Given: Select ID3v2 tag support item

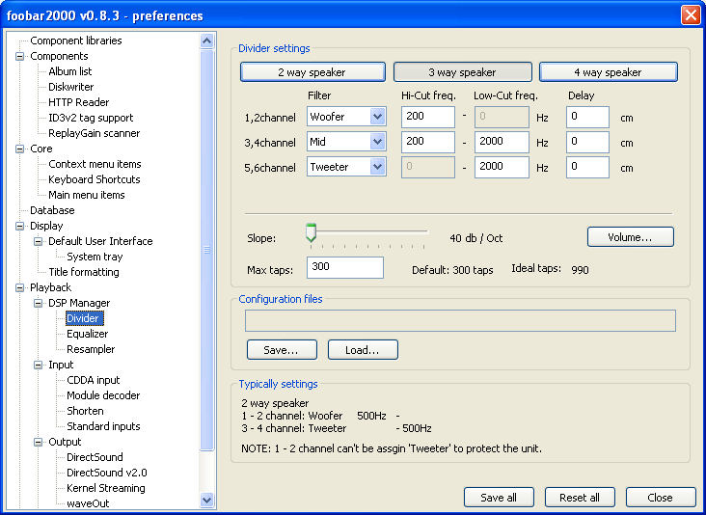Looking at the screenshot, I should (91, 118).
